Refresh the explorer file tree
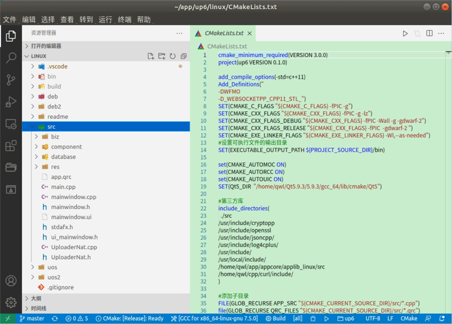 tap(173, 56)
